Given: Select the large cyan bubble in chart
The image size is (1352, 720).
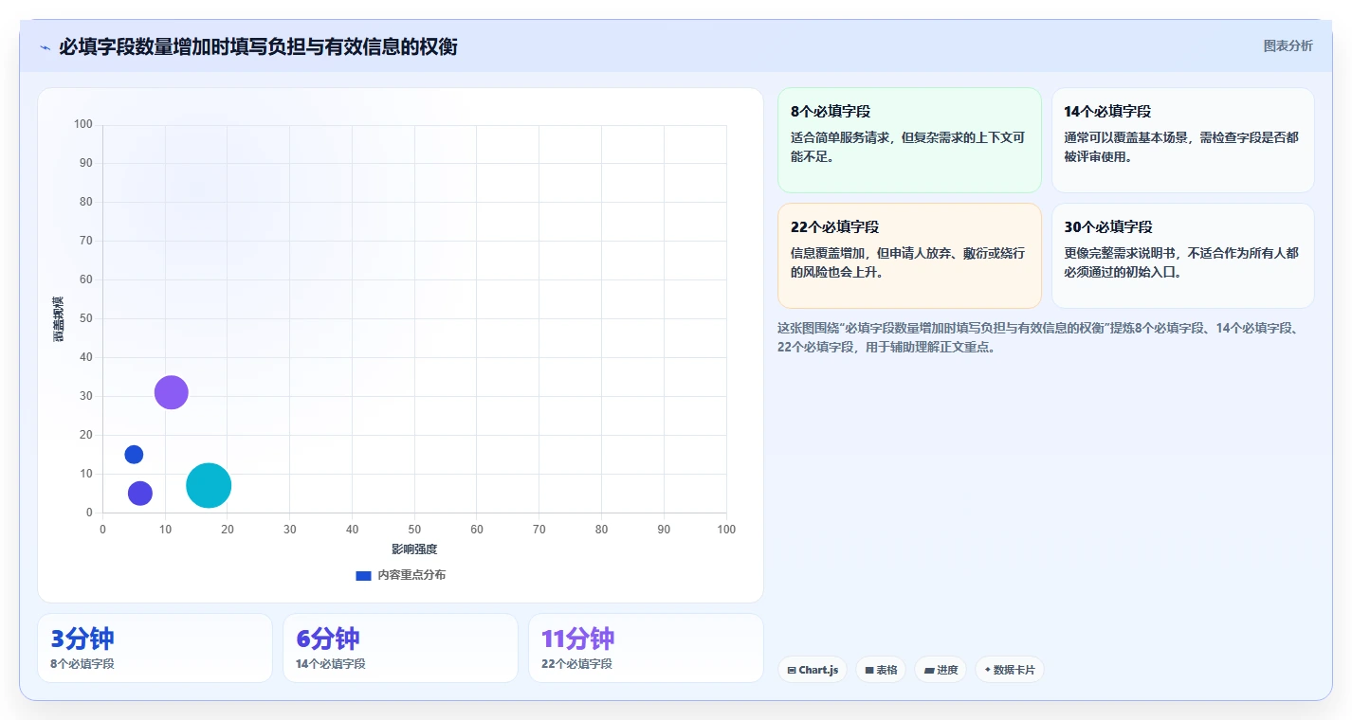Looking at the screenshot, I should (x=209, y=486).
